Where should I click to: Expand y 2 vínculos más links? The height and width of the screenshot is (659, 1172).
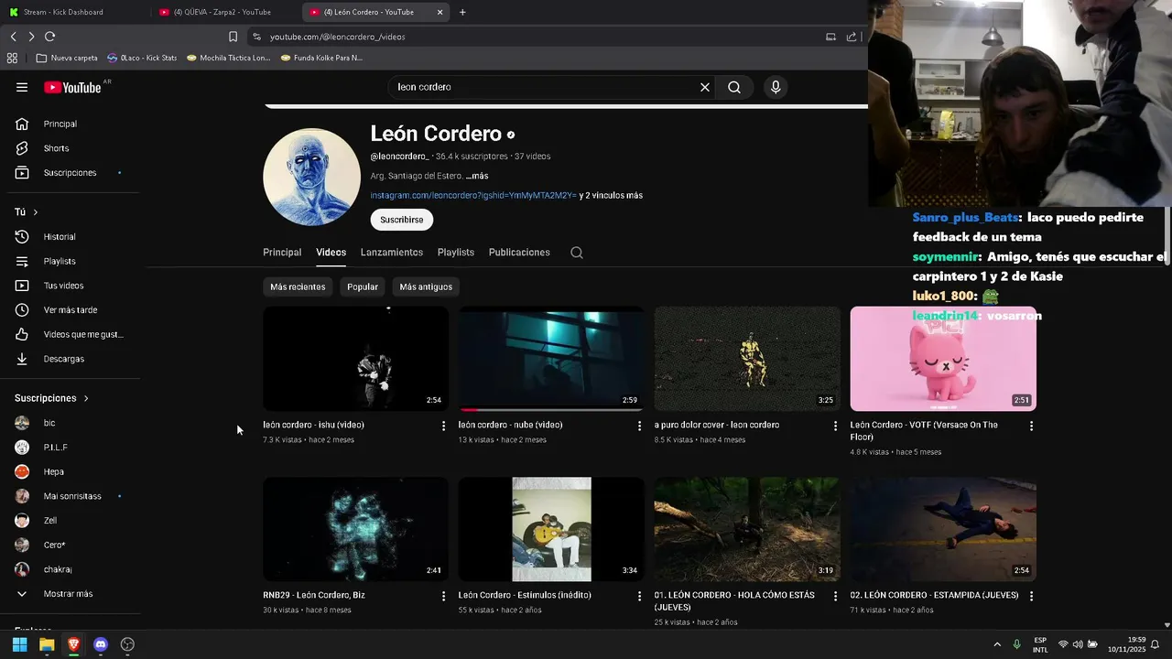tap(611, 195)
